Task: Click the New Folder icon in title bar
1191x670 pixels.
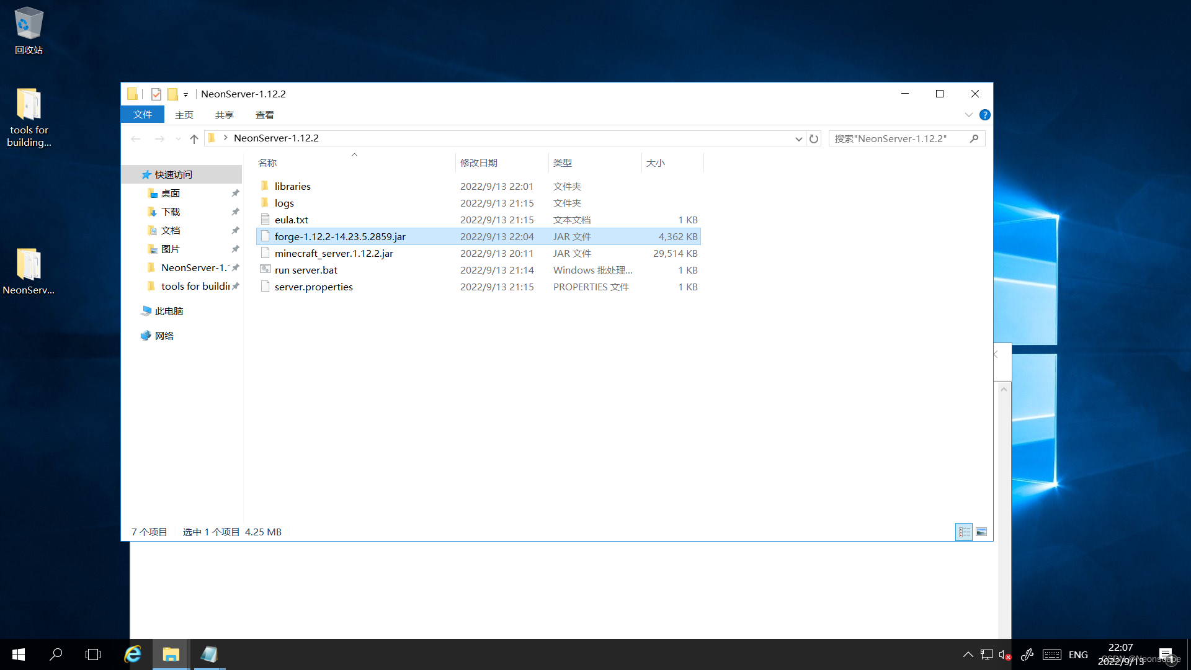Action: (x=173, y=94)
